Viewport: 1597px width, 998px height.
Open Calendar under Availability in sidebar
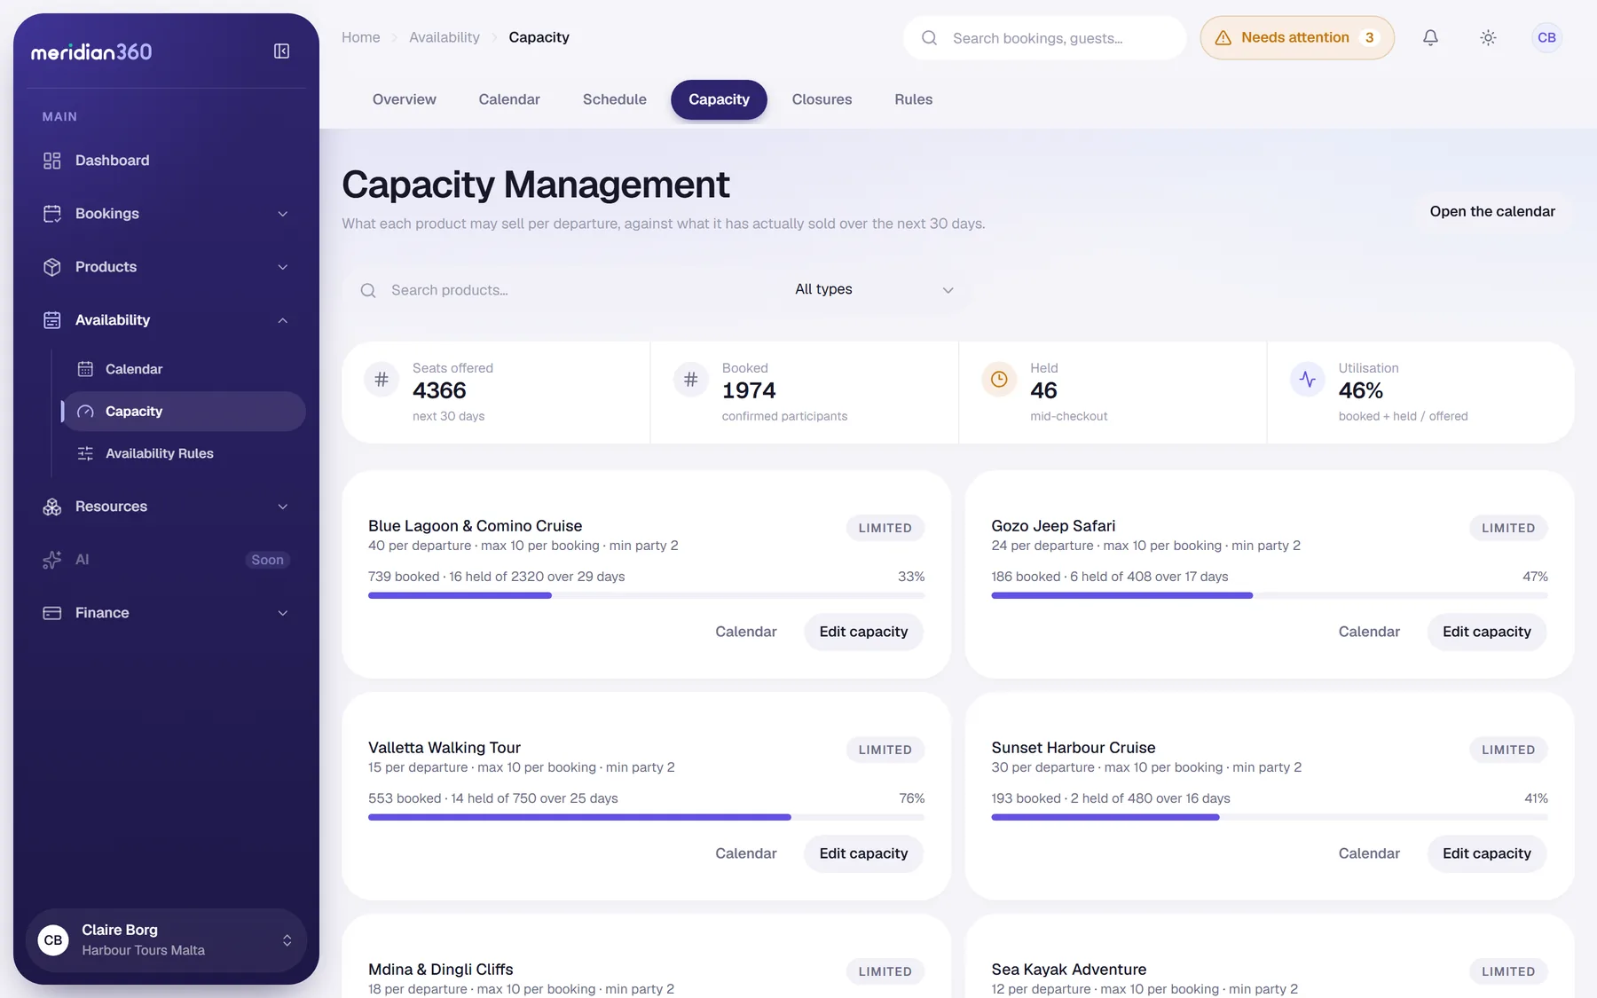click(185, 369)
